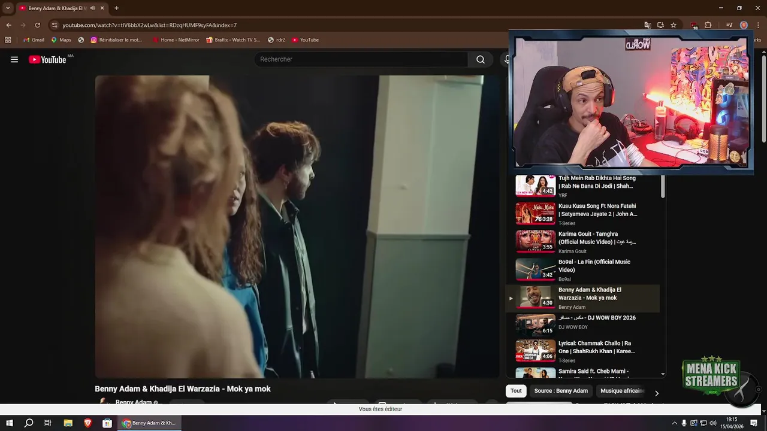The height and width of the screenshot is (431, 767).
Task: Click the playlist panel scrollbar thumb
Action: [x=663, y=186]
